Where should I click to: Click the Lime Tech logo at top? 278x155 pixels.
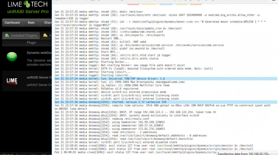pos(28,4)
